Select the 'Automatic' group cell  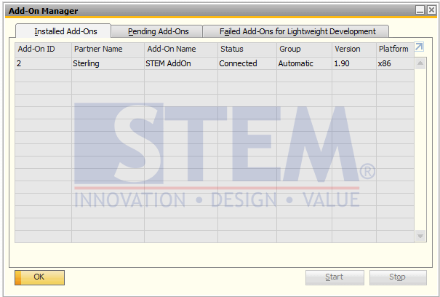coord(304,63)
